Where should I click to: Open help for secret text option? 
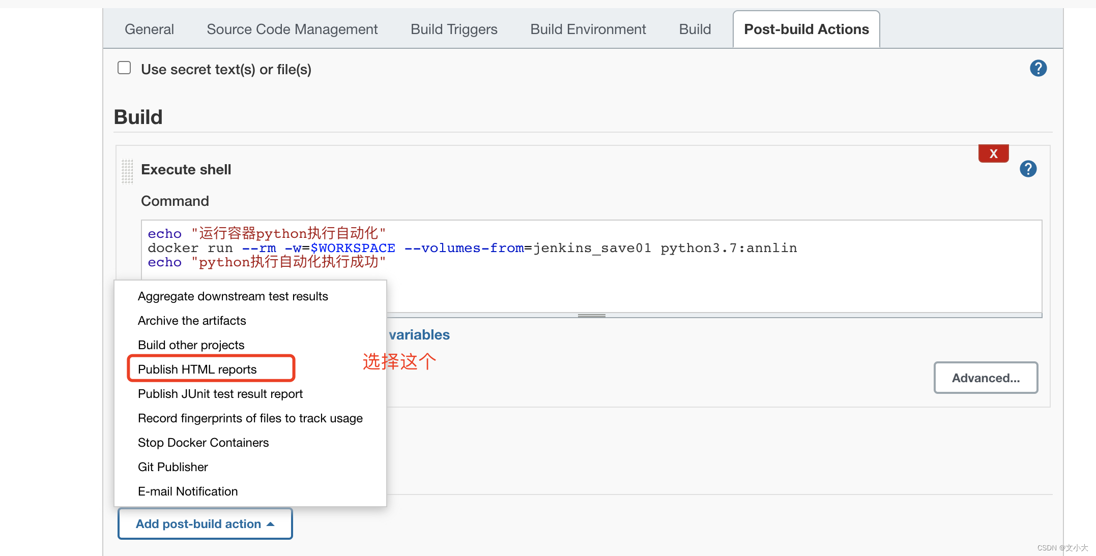click(x=1038, y=68)
